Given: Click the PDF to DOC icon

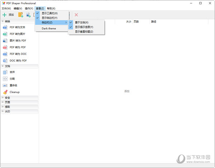Looking at the screenshot, I should point(5,54).
